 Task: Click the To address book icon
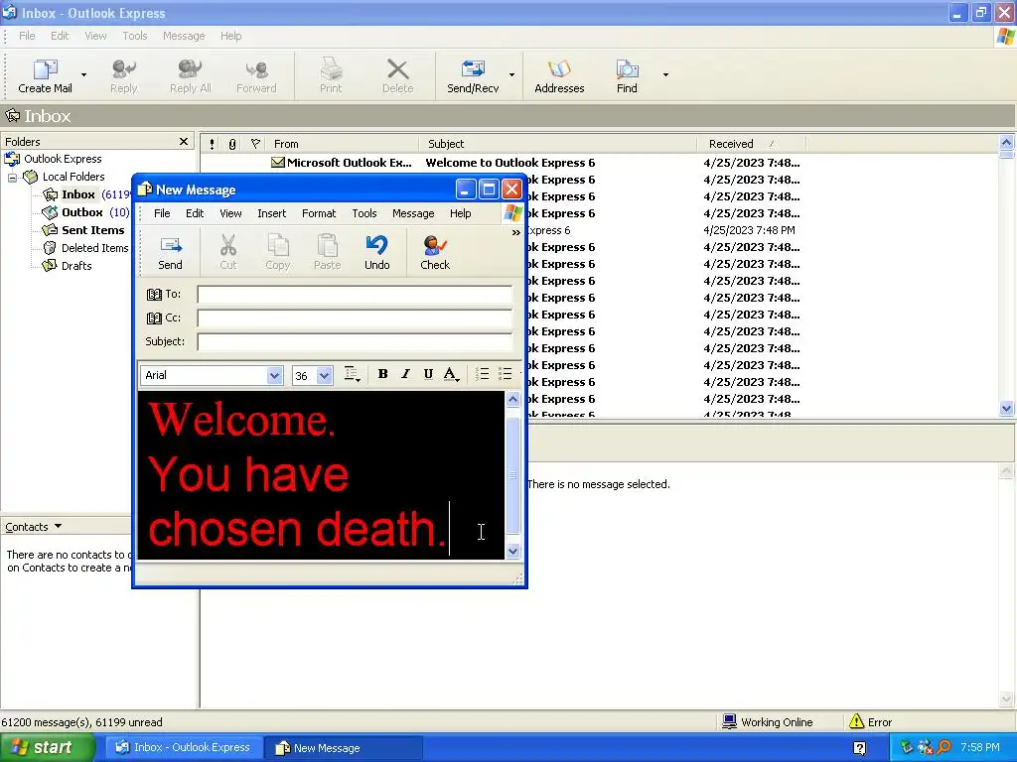pyautogui.click(x=154, y=294)
